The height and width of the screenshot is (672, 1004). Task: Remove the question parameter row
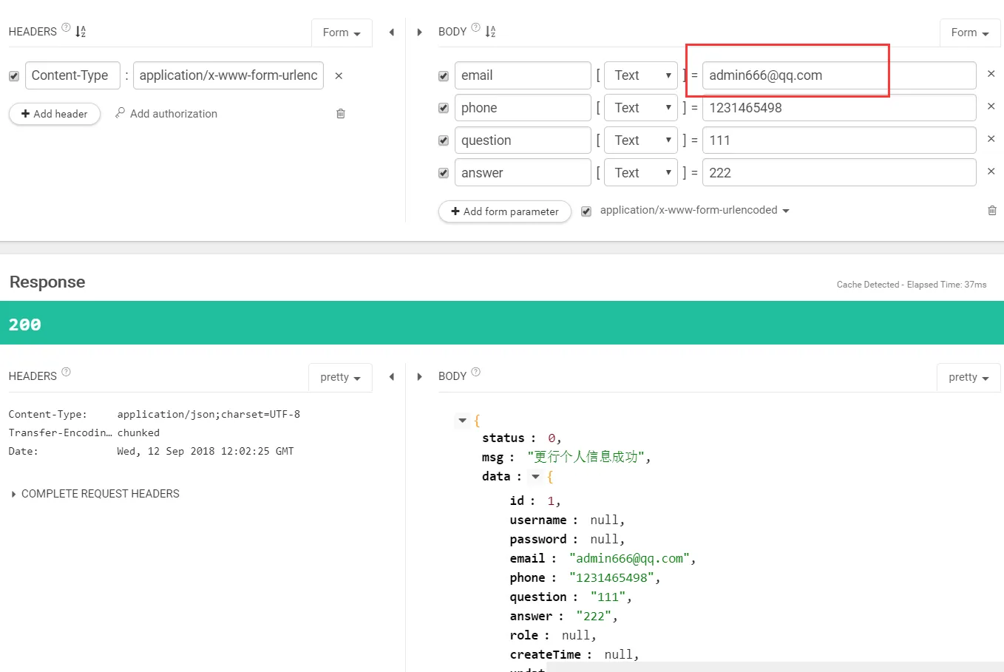pyautogui.click(x=991, y=139)
